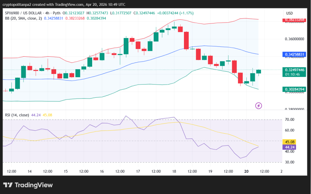
Task: Click the green 0.30284394 lower band tag
Action: click(294, 89)
